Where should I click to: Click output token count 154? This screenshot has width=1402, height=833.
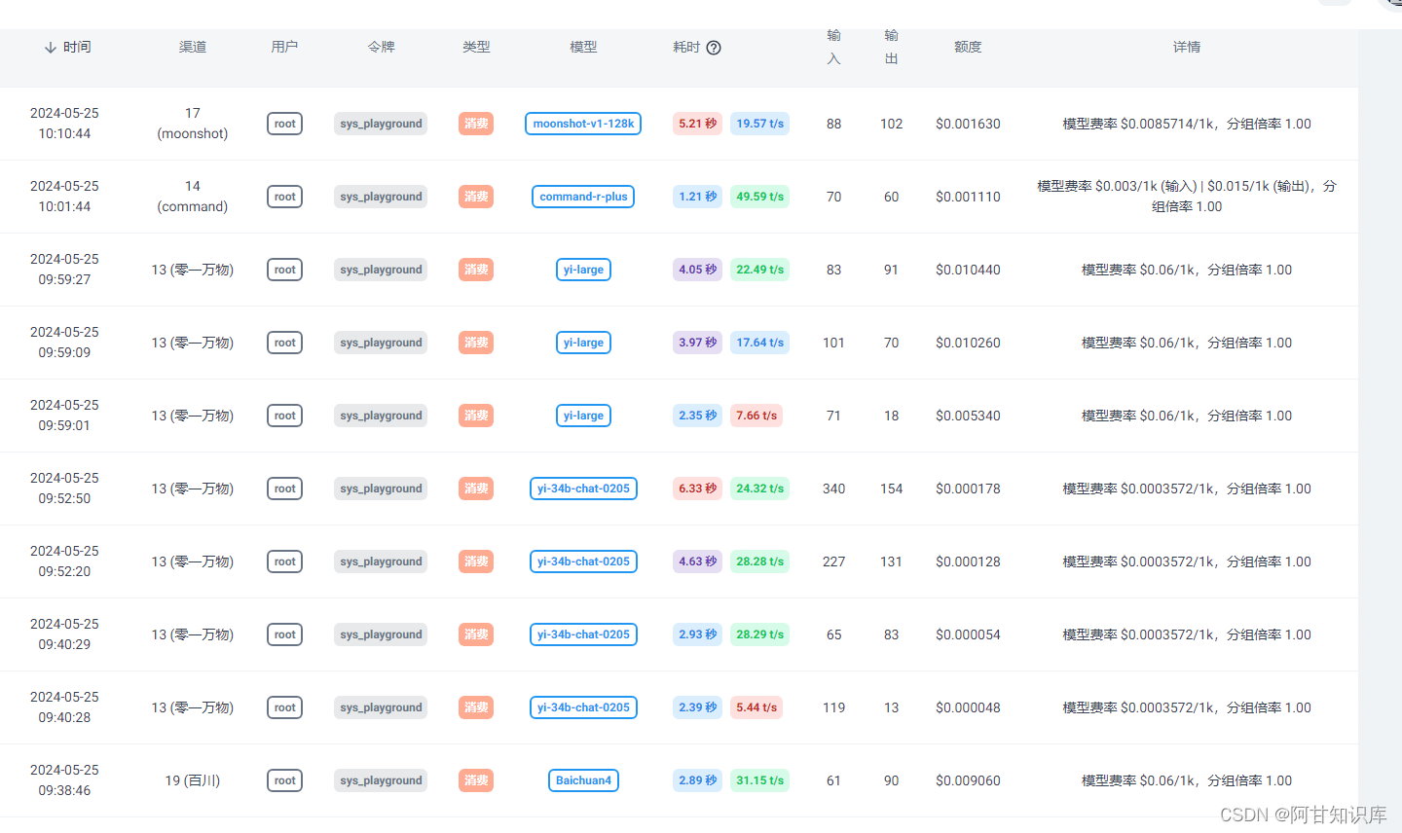coord(891,489)
